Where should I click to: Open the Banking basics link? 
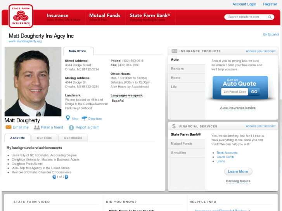238,181
